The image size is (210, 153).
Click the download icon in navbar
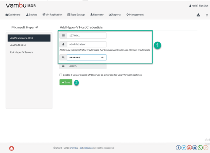click(x=198, y=15)
